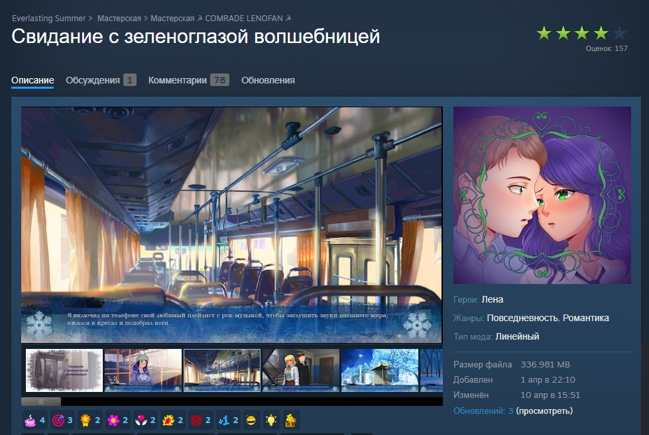Viewport: 649px width, 435px height.
Task: Click the comments count badge 78
Action: [219, 80]
